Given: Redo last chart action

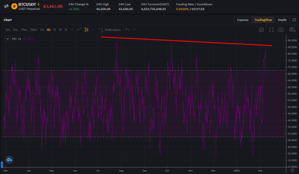Looking at the screenshot, I should tap(135, 29).
